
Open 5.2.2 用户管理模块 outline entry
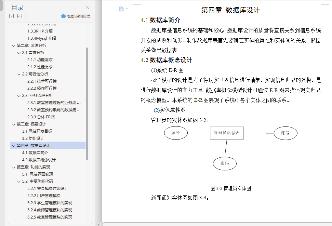[44, 196]
